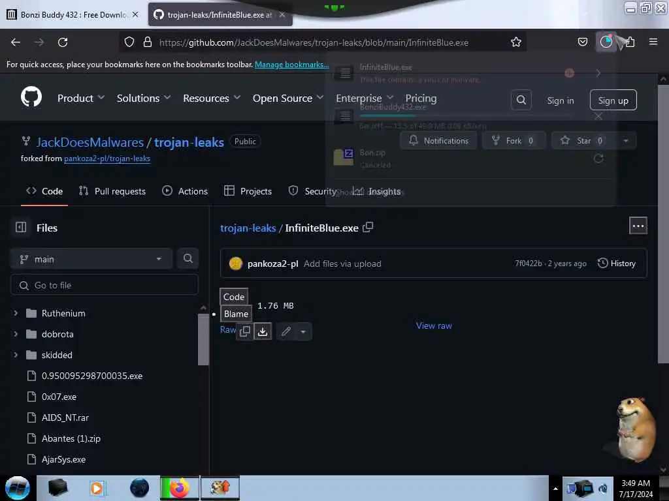The height and width of the screenshot is (501, 669).
Task: Expand the Product menu
Action: pyautogui.click(x=81, y=99)
